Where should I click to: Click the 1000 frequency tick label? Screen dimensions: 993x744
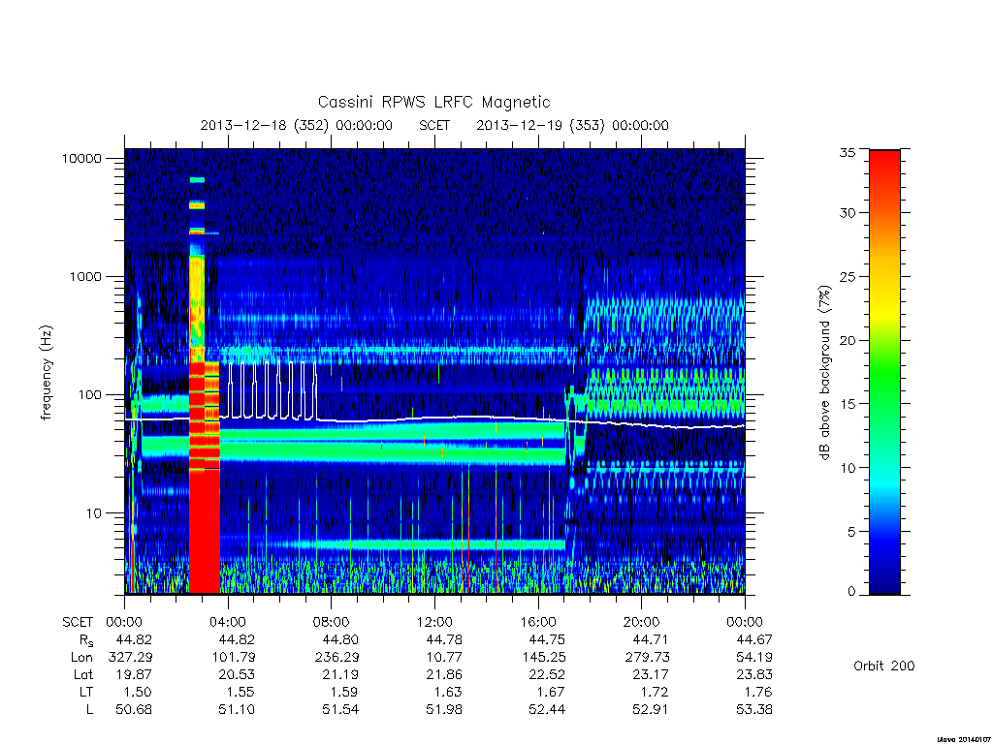tap(85, 277)
